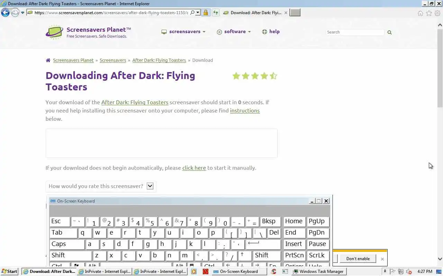Image resolution: width=443 pixels, height=276 pixels.
Task: Click the Enter key with return arrow
Action: pos(263,244)
